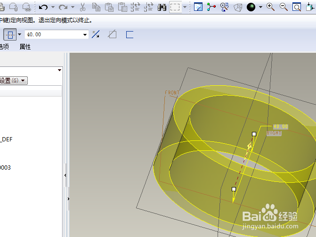Screen dimensions: 316x237
Task: Click the dashed selection box tool
Action: click(175, 7)
